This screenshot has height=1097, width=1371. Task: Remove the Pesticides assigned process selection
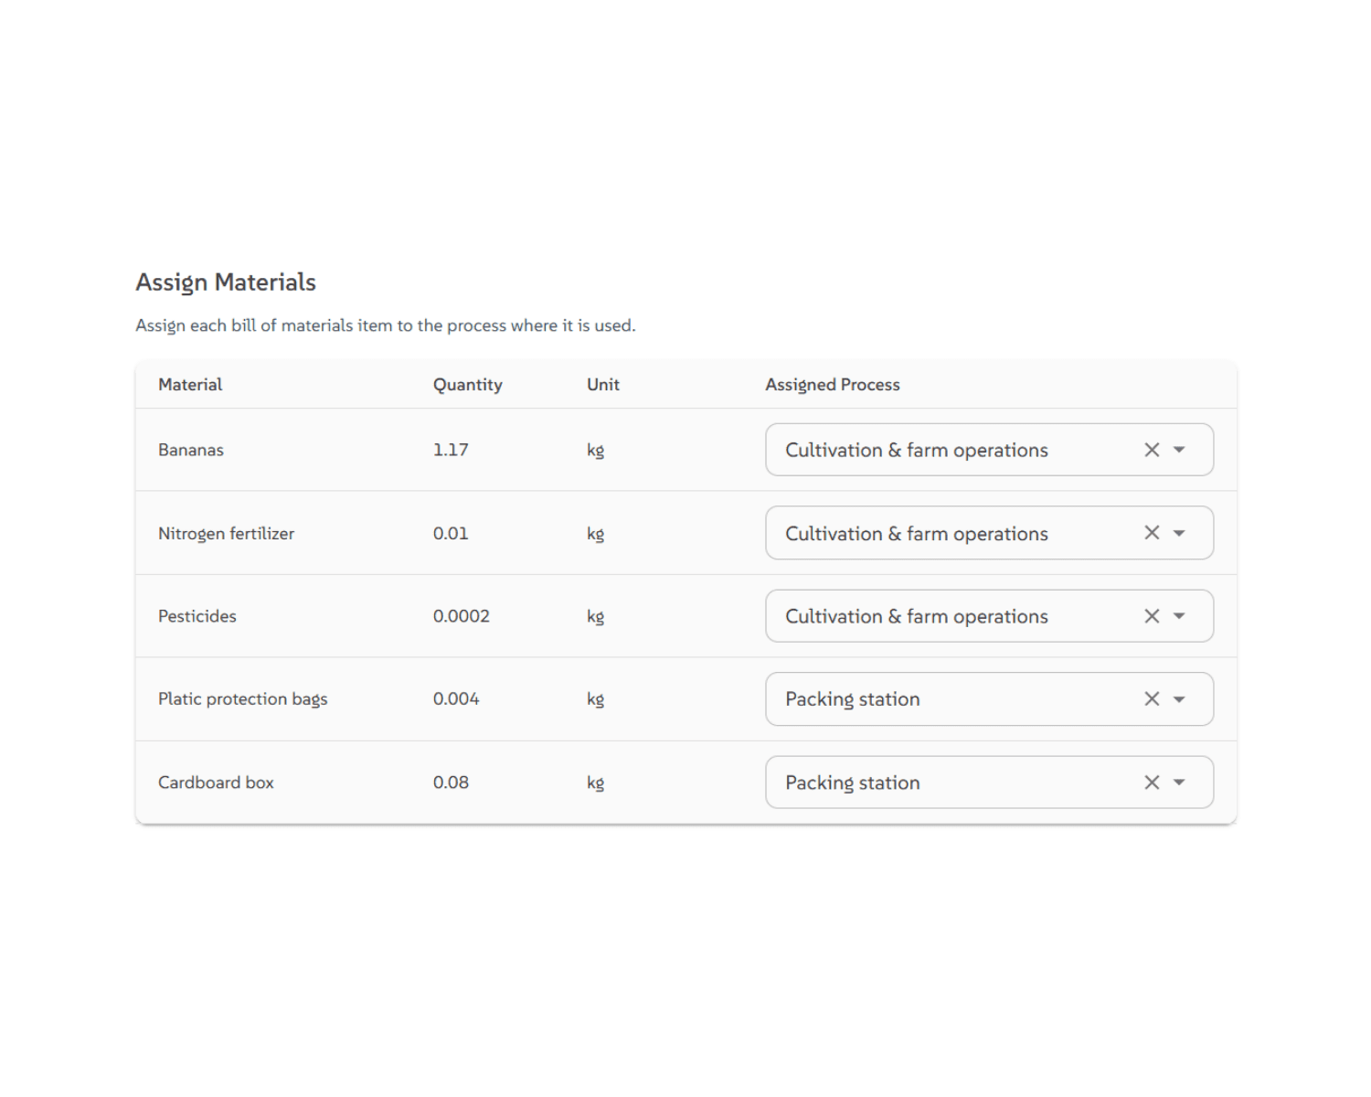tap(1152, 616)
